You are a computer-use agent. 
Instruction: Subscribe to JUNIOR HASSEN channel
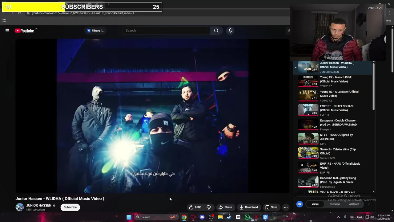click(x=70, y=207)
